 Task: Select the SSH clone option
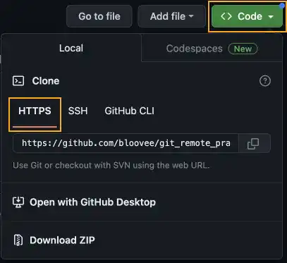click(x=78, y=111)
